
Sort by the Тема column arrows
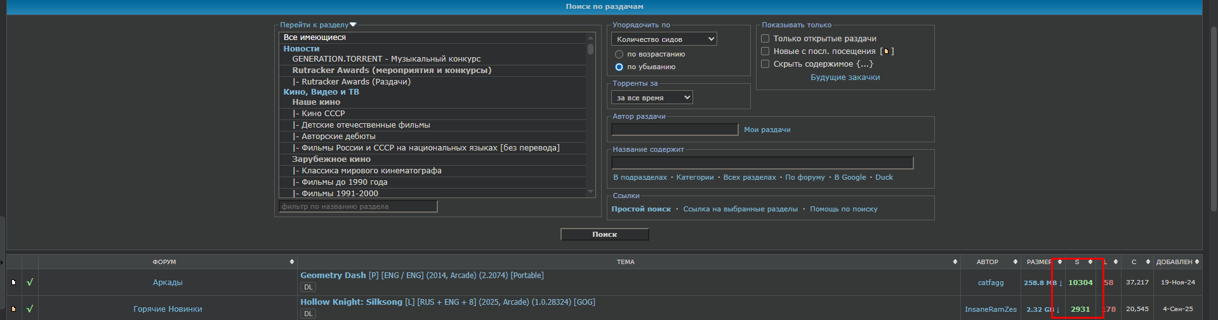955,262
